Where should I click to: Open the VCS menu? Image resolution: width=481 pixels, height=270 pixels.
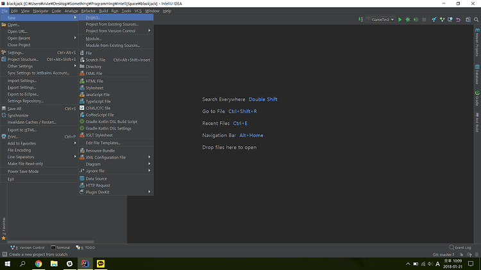point(138,11)
